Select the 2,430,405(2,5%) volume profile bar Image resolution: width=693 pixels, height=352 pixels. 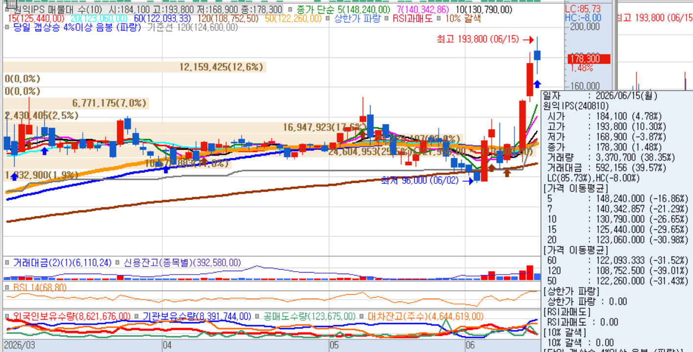click(42, 115)
